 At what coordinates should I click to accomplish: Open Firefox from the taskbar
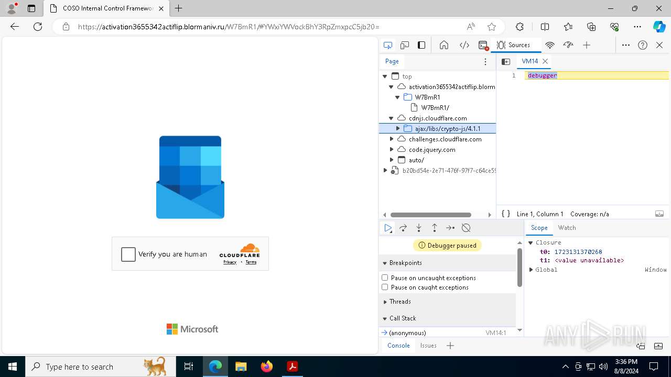[267, 367]
